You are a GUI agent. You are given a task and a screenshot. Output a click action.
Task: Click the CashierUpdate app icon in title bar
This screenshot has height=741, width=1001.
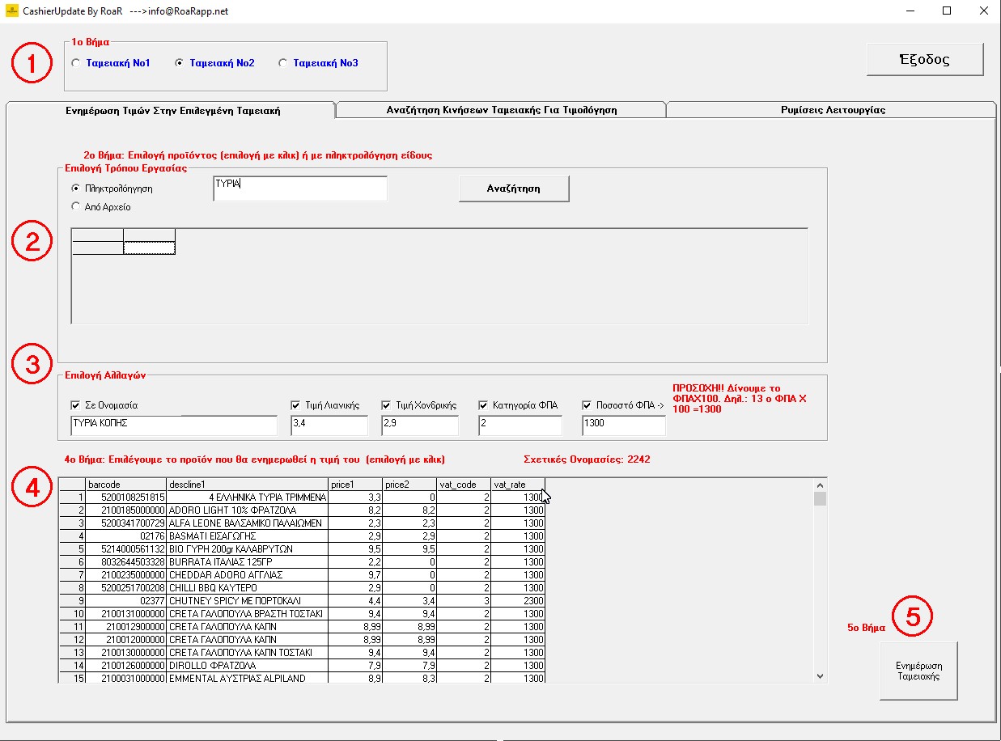pyautogui.click(x=11, y=11)
